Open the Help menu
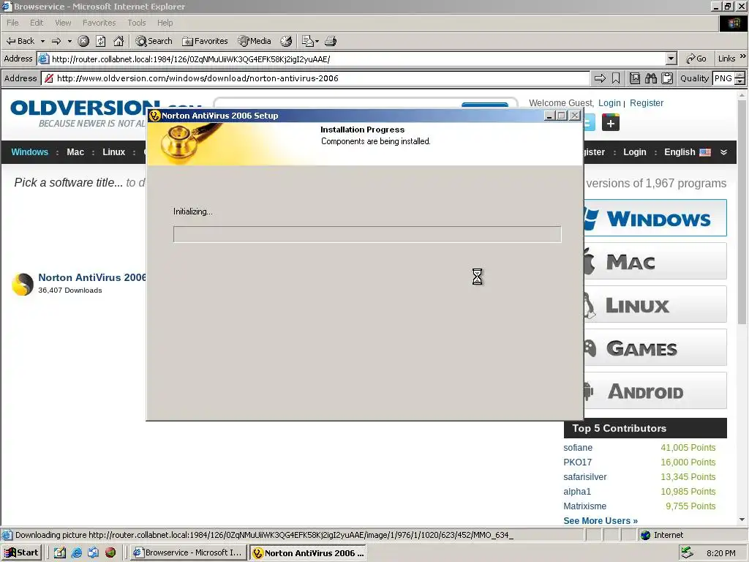Image resolution: width=749 pixels, height=562 pixels. pos(165,23)
